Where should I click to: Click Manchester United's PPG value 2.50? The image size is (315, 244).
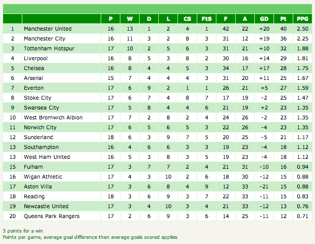tap(303, 29)
